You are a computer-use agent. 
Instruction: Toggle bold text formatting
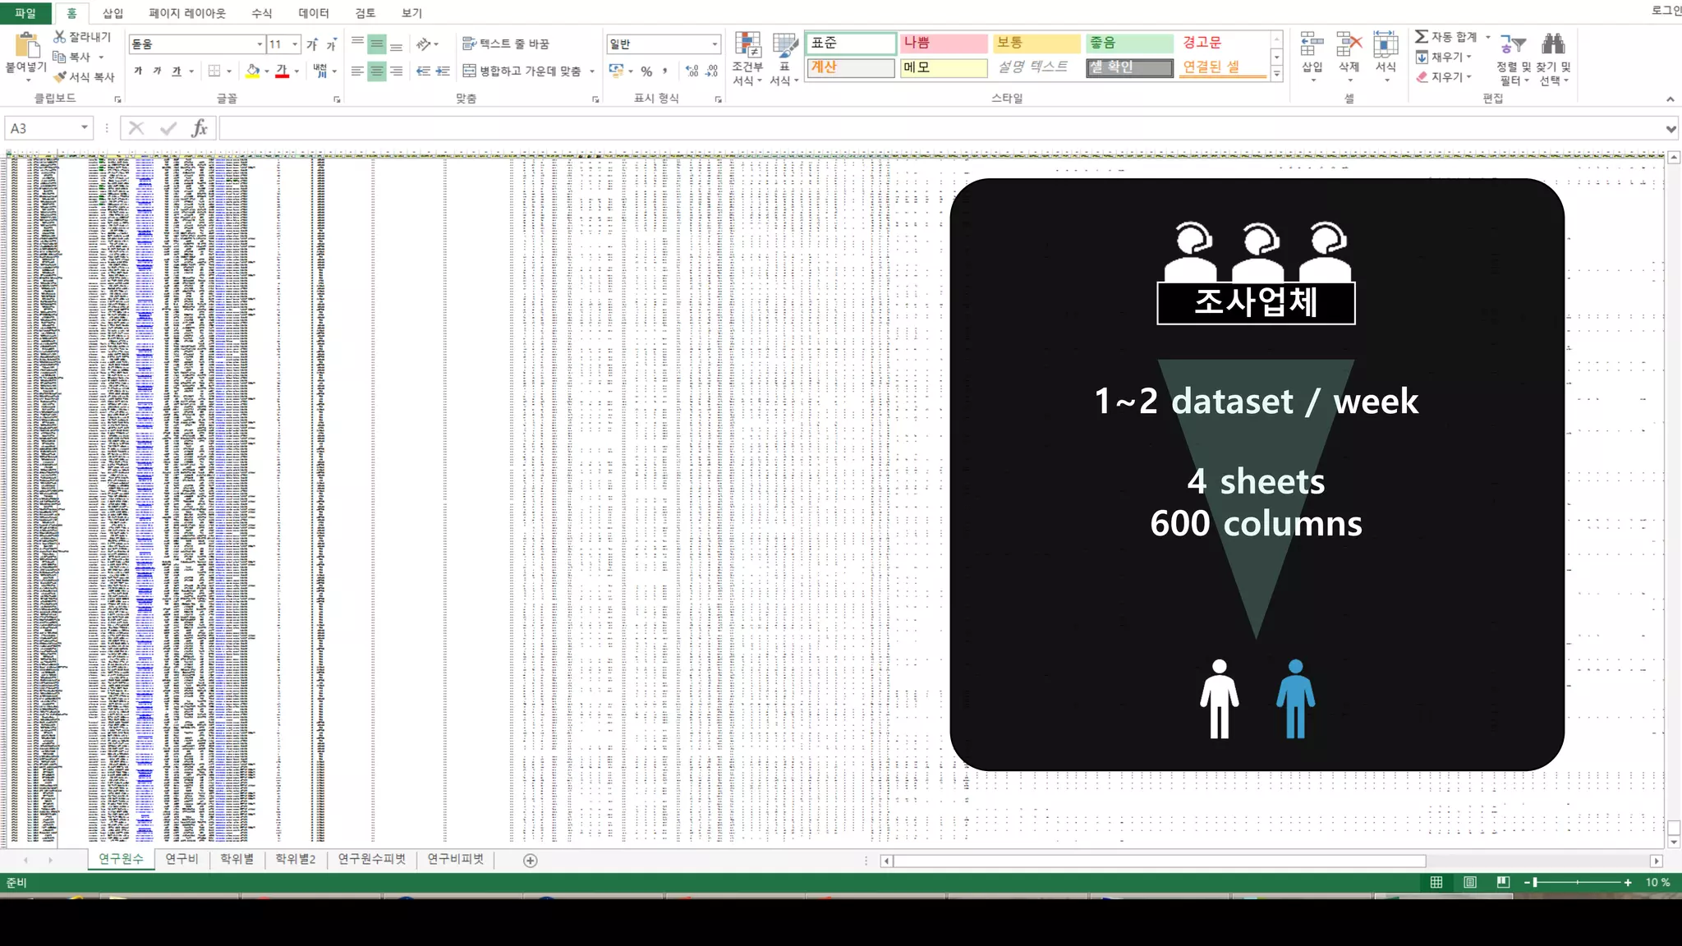point(138,71)
